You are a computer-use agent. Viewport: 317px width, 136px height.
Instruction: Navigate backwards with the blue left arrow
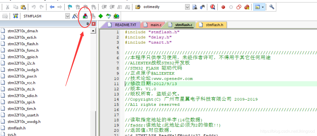click(x=52, y=7)
